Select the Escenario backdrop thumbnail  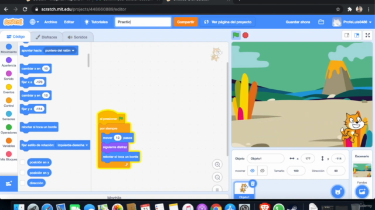[x=362, y=170]
